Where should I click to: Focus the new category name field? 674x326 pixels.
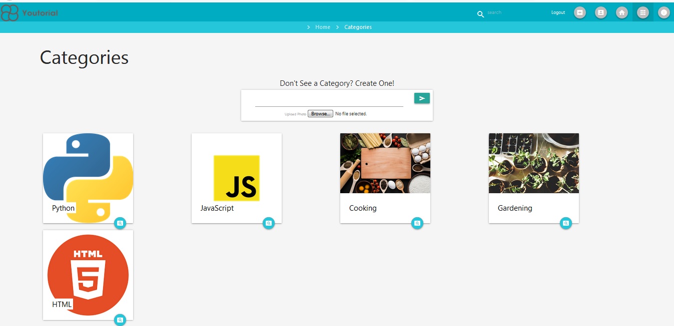(329, 100)
